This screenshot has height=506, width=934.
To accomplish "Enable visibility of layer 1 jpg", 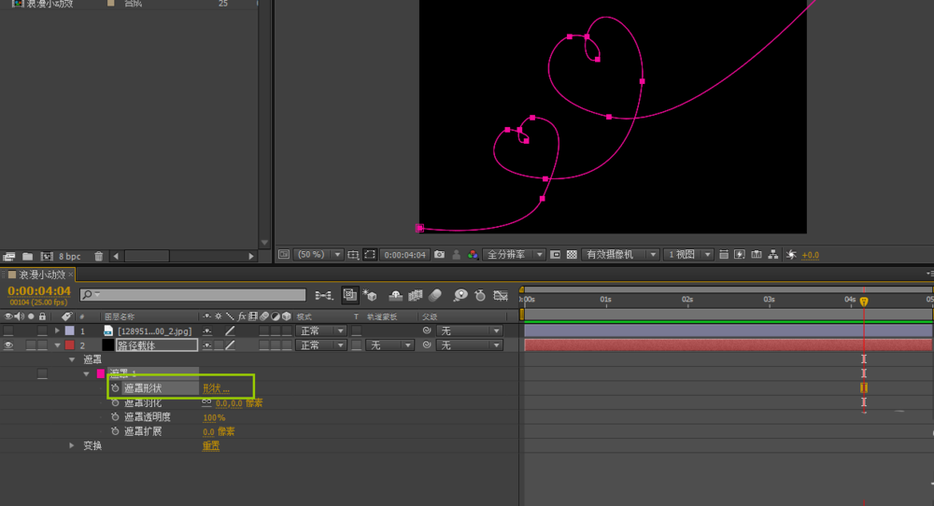I will point(9,330).
